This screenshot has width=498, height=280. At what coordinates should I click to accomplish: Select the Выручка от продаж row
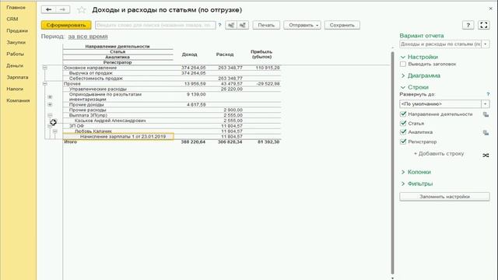point(91,73)
